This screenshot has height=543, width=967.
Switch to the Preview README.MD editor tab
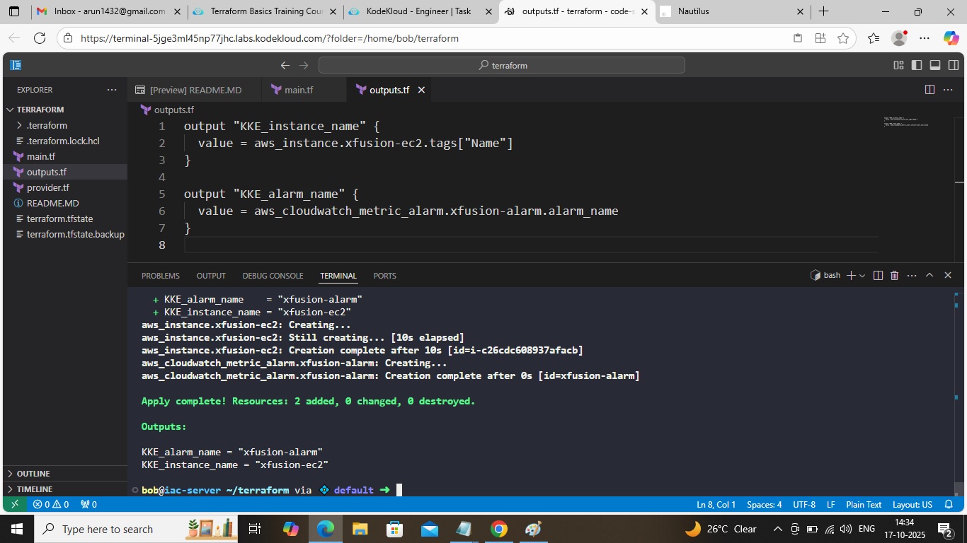pyautogui.click(x=195, y=90)
